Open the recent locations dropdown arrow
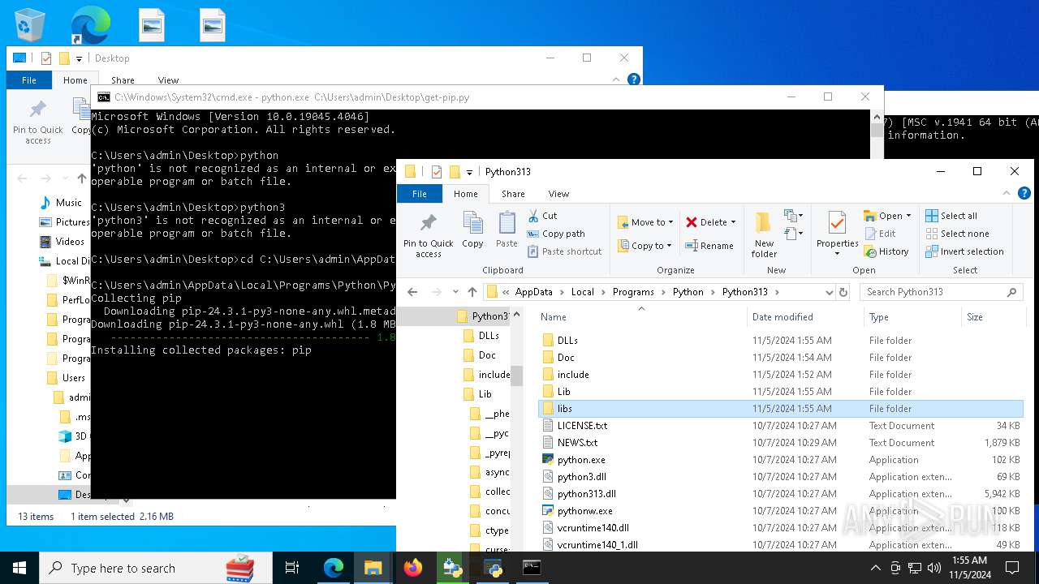This screenshot has width=1039, height=584. tap(457, 292)
